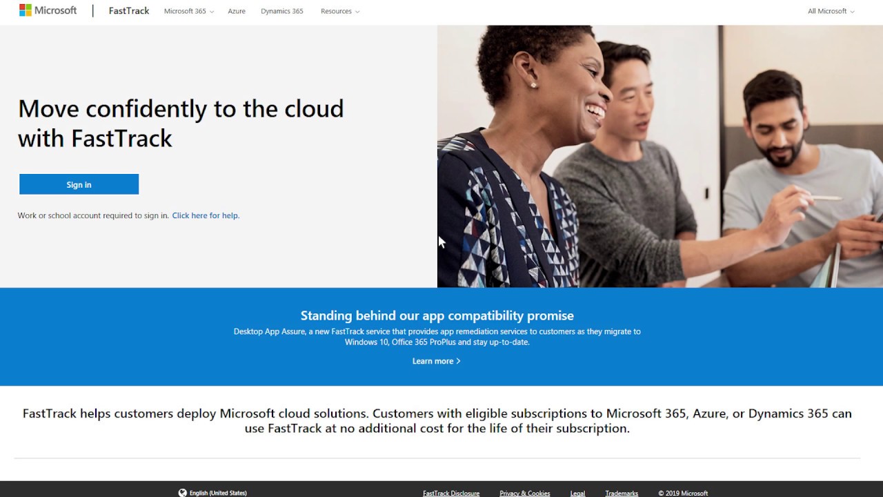Click the Desktop App Assure description text

[437, 337]
